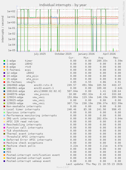
Task: Click the Non-maskable interrupts label
Action: (24, 106)
